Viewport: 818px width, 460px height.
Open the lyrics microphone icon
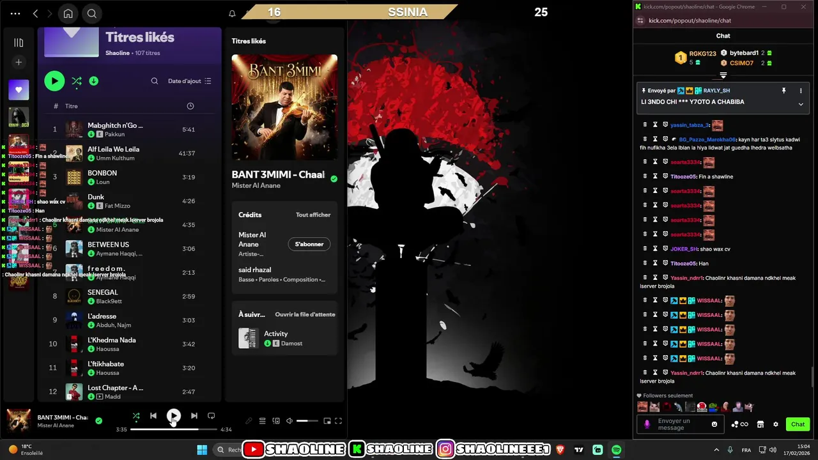pyautogui.click(x=249, y=421)
